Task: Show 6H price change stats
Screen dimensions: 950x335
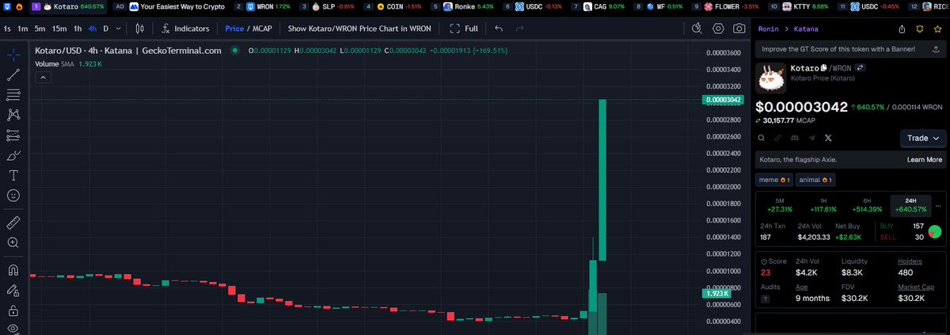Action: click(867, 205)
